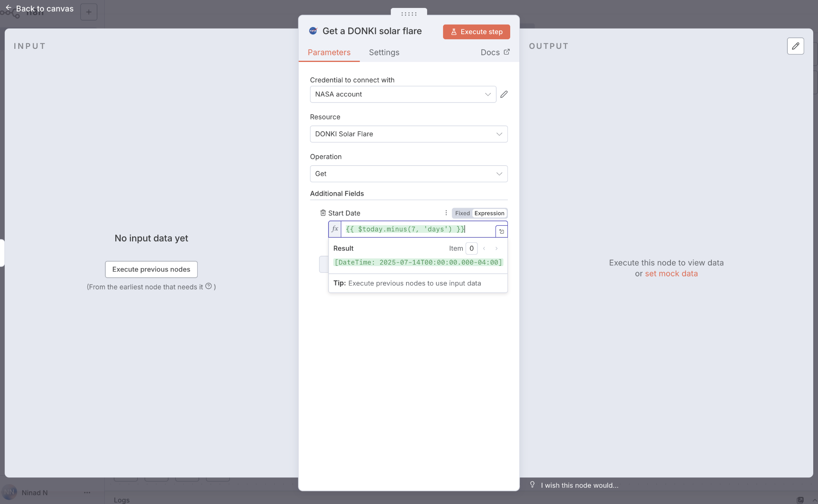Open the NASA account credential dropdown
Image resolution: width=818 pixels, height=504 pixels.
(x=403, y=95)
